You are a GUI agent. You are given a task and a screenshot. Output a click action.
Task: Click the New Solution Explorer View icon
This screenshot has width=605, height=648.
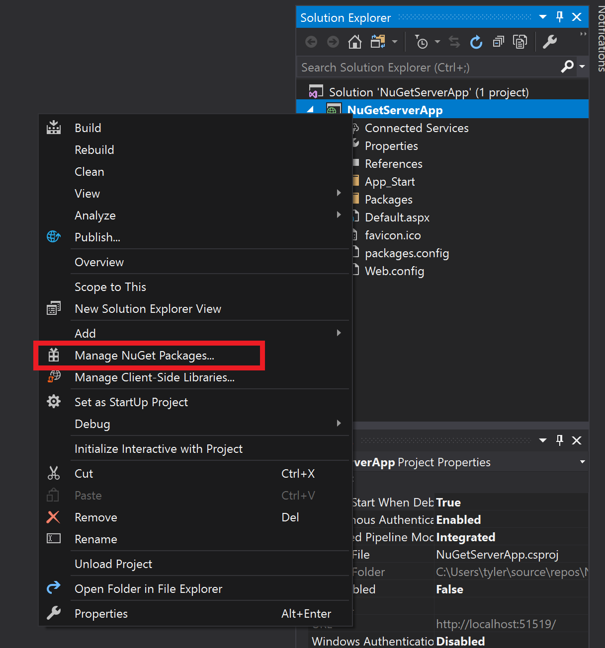point(54,308)
